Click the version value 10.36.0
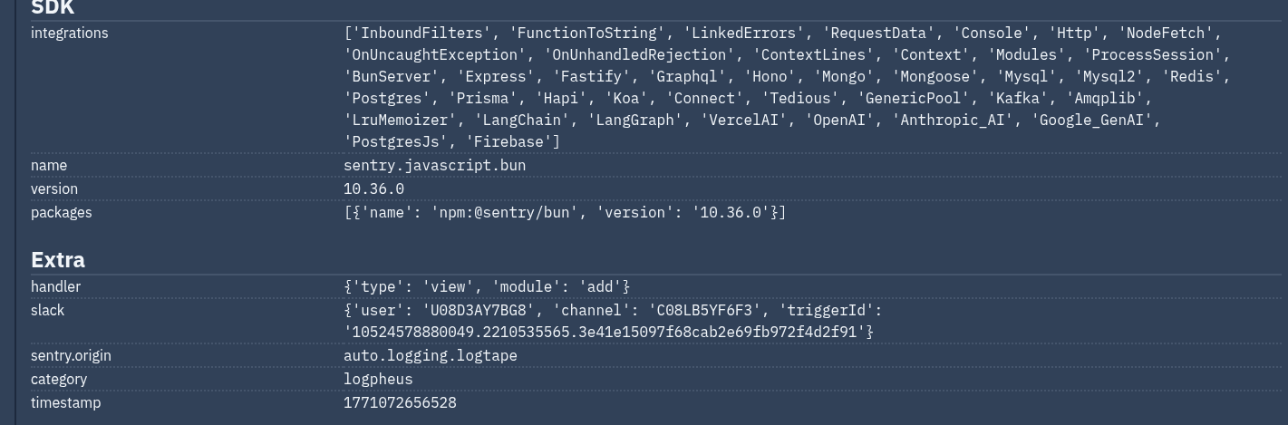1288x425 pixels. tap(373, 189)
